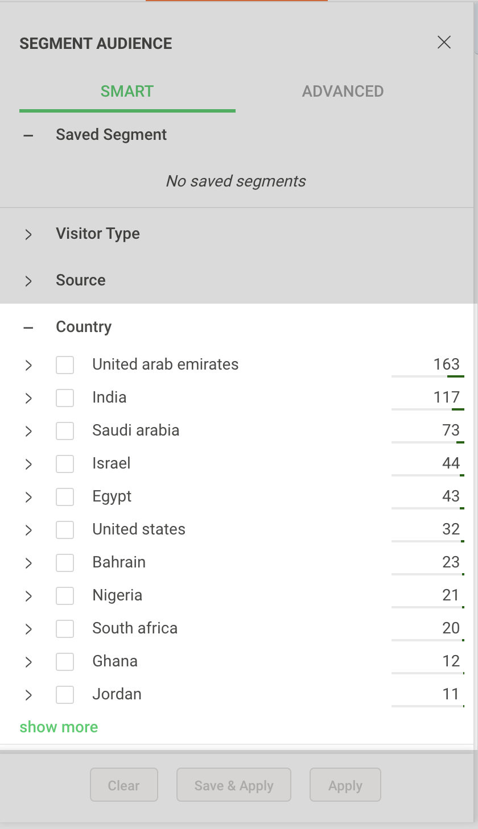This screenshot has height=829, width=478.
Task: Expand the South africa row arrow
Action: (x=28, y=629)
